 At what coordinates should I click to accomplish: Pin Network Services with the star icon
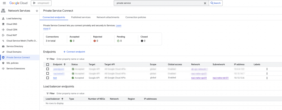[x=37, y=11]
